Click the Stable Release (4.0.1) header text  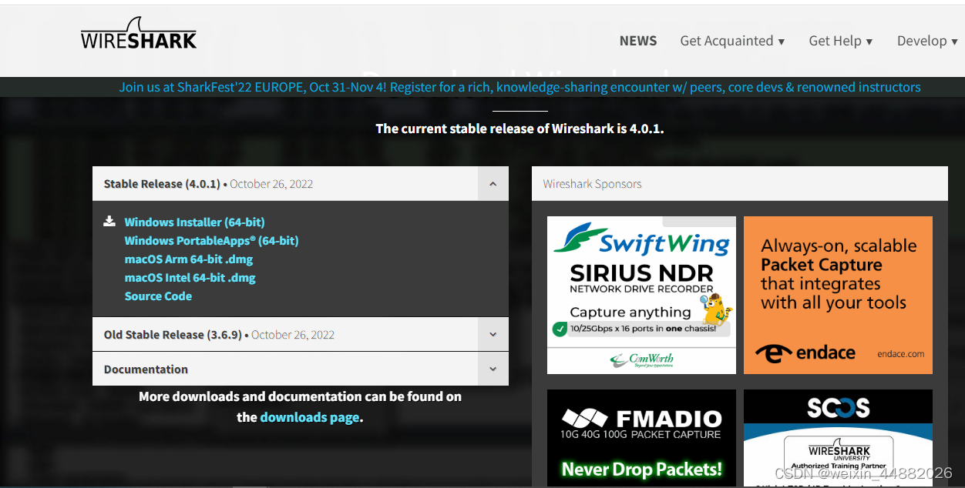click(162, 184)
